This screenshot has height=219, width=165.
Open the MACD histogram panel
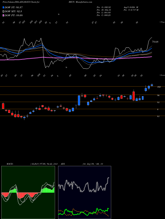pos(28,192)
